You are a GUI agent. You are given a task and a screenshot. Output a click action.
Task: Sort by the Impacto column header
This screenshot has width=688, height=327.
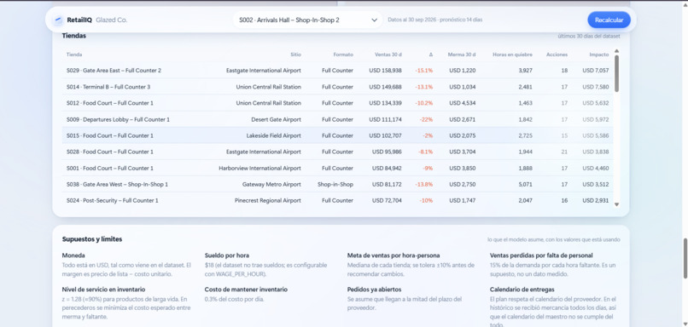click(599, 54)
